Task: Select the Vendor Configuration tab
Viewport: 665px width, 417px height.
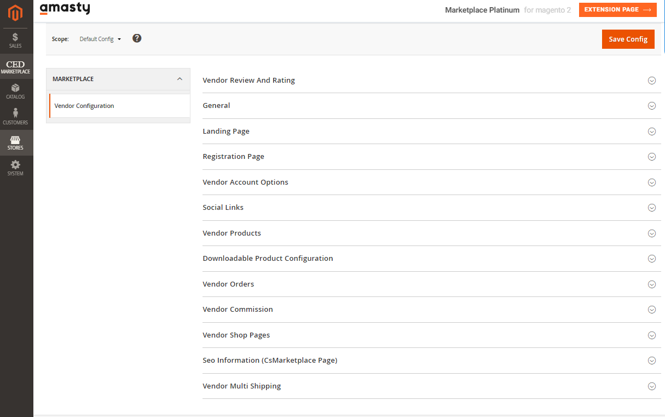Action: [x=84, y=106]
